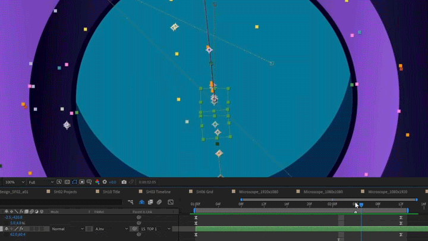Enable the Region of Interest tool

(81, 182)
